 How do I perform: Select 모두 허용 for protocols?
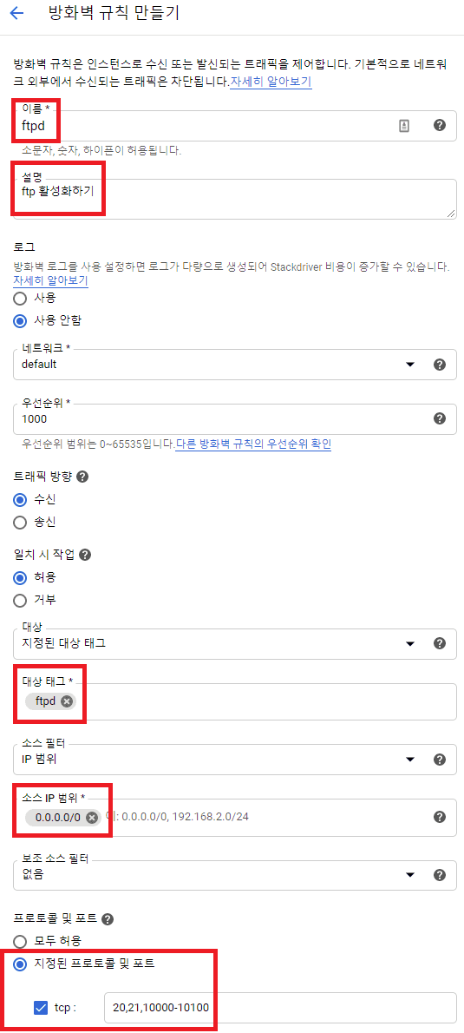21,940
